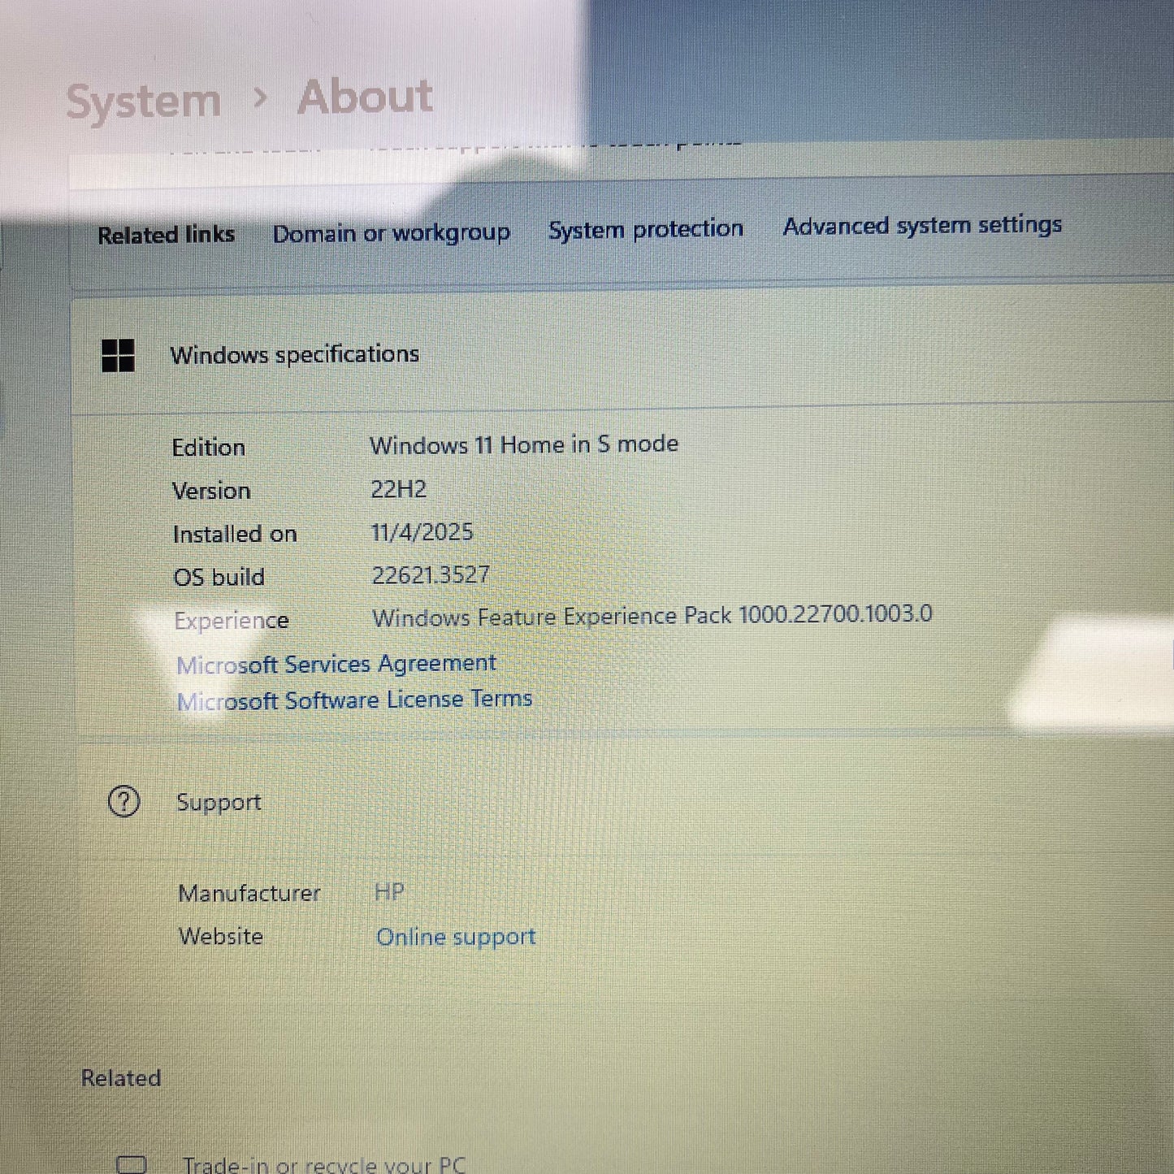Collapse the Windows specifications section

(x=295, y=354)
